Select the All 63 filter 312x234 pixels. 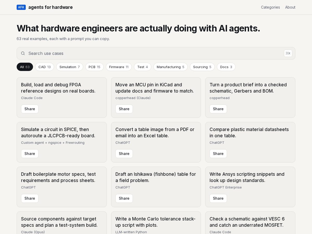(x=25, y=67)
